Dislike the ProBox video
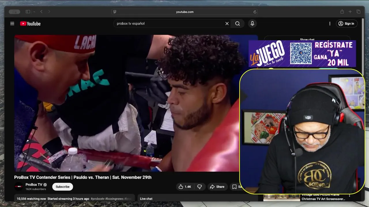 (x=199, y=187)
